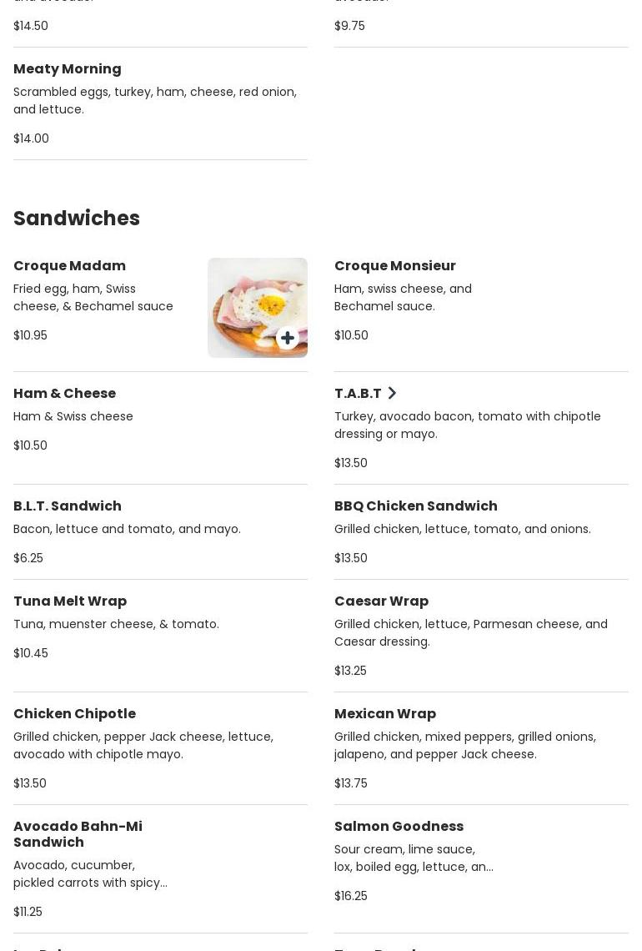Open the Tuna Melt Wrap item

pos(160,636)
